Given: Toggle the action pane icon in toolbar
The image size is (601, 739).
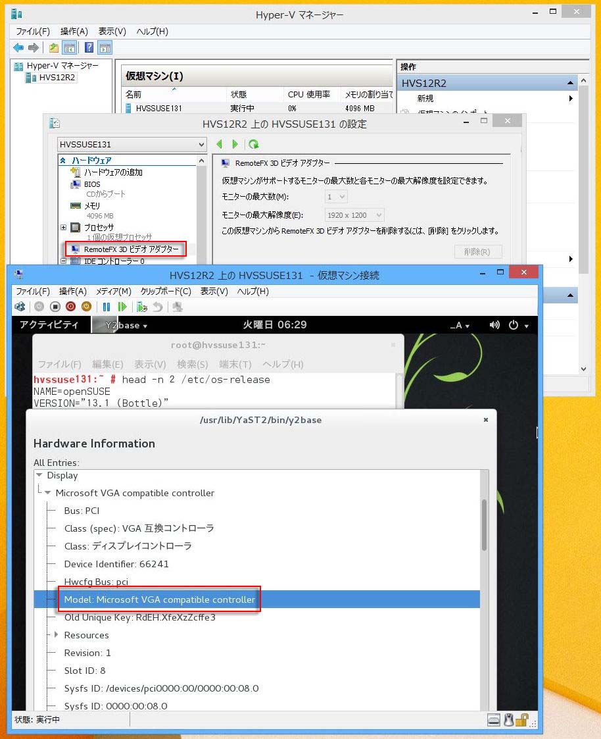Looking at the screenshot, I should point(105,47).
